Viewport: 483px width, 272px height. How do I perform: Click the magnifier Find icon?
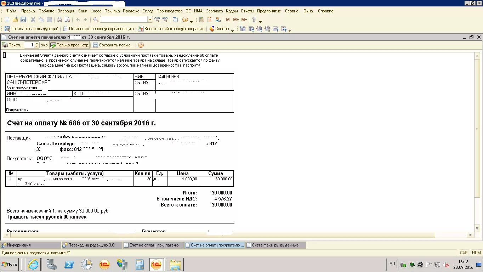pos(96,20)
